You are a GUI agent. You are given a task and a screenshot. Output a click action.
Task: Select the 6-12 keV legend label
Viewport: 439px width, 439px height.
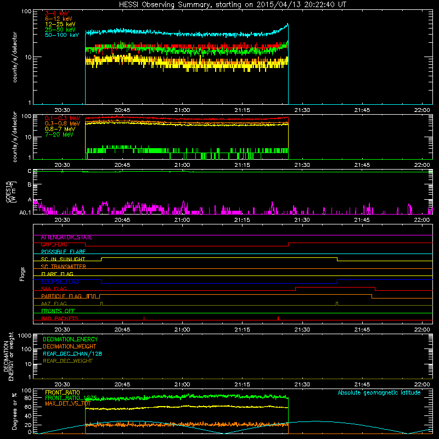pos(59,19)
